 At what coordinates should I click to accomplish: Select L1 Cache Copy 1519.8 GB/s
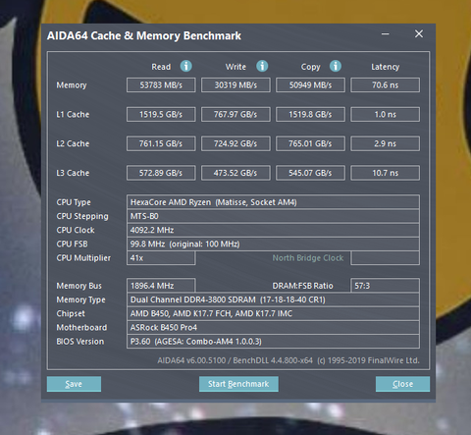(x=310, y=114)
